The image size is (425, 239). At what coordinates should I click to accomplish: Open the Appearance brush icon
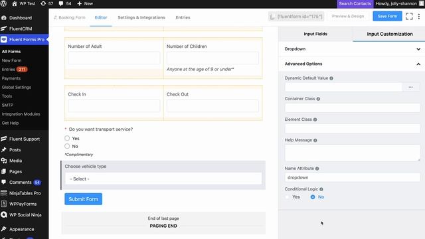coord(4,229)
